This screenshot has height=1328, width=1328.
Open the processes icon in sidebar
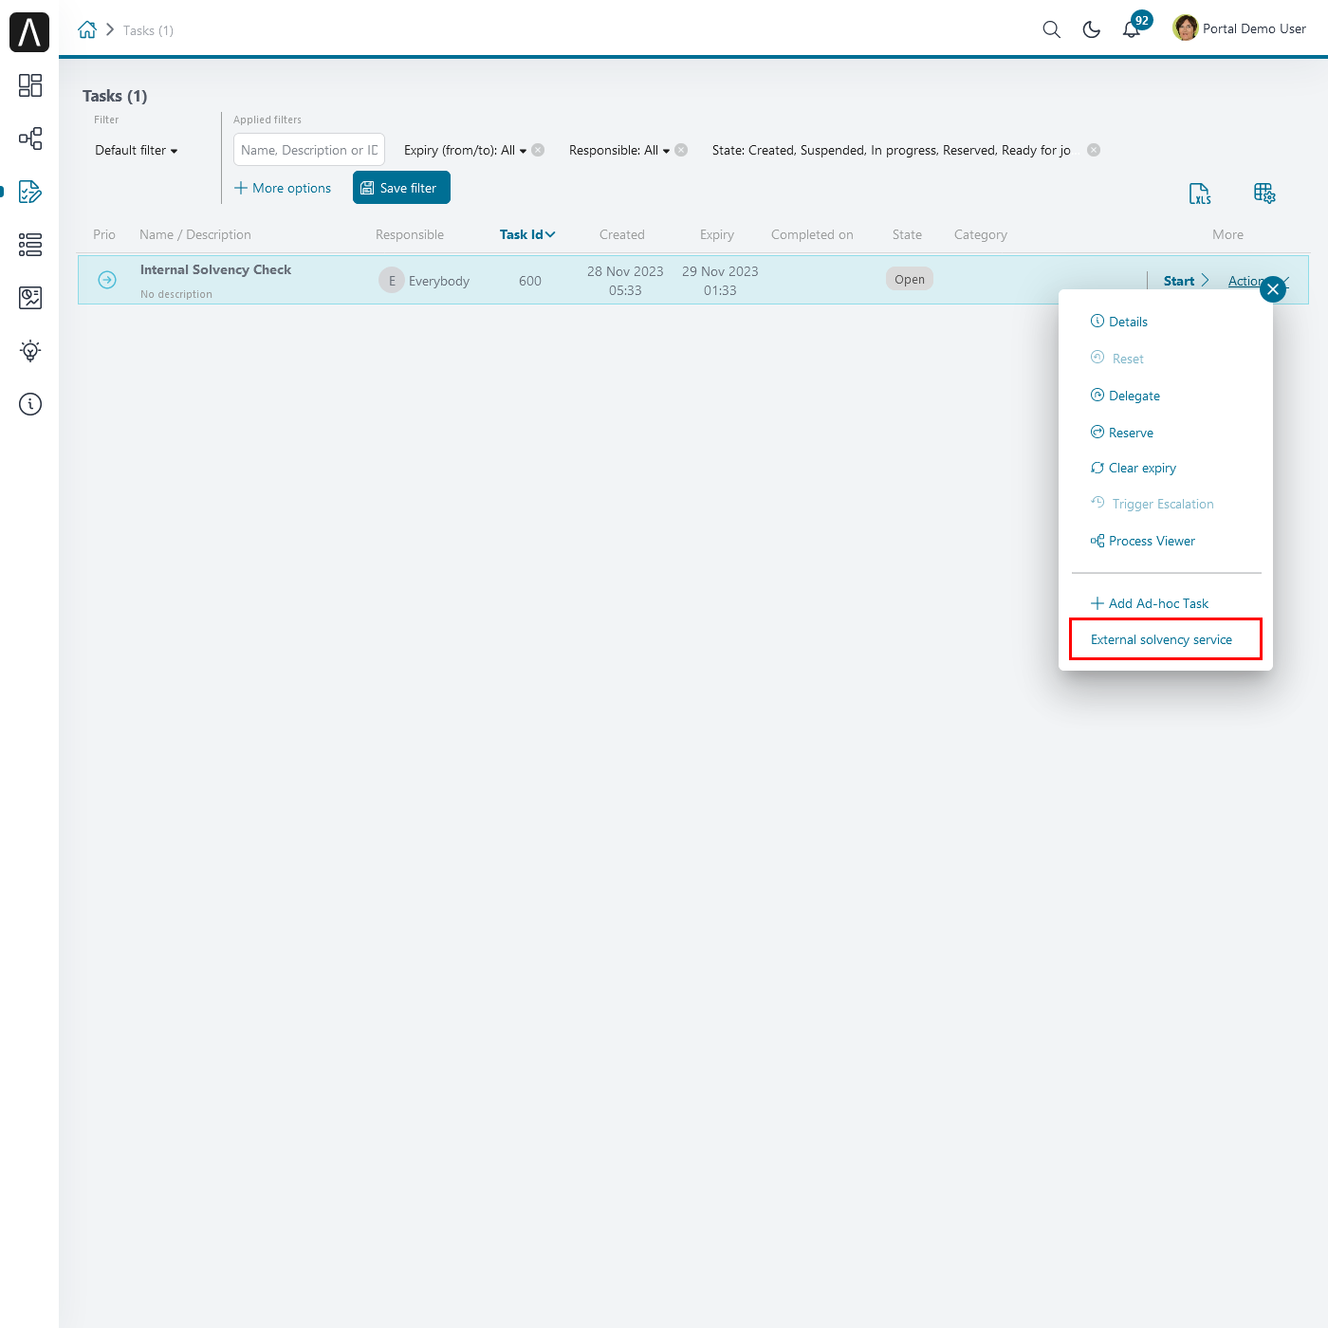point(30,138)
